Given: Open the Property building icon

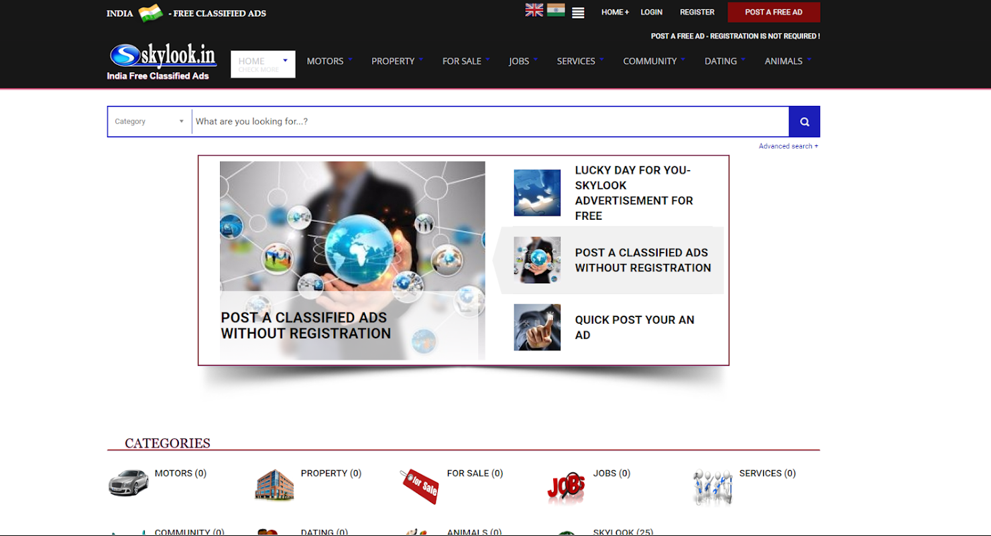Looking at the screenshot, I should point(275,484).
